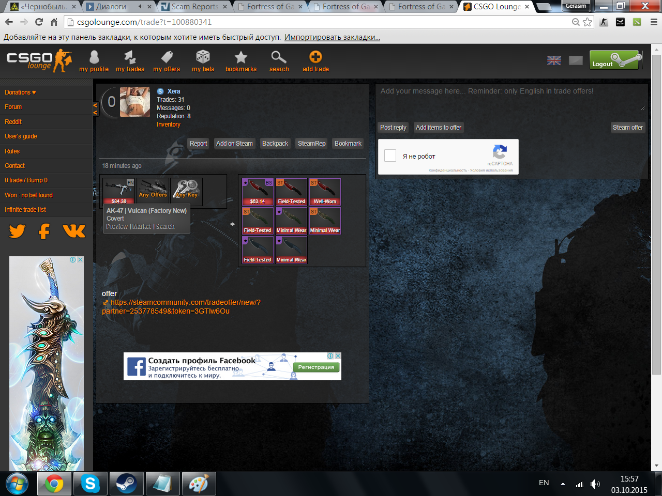Open the VK icon in sidebar

click(74, 231)
